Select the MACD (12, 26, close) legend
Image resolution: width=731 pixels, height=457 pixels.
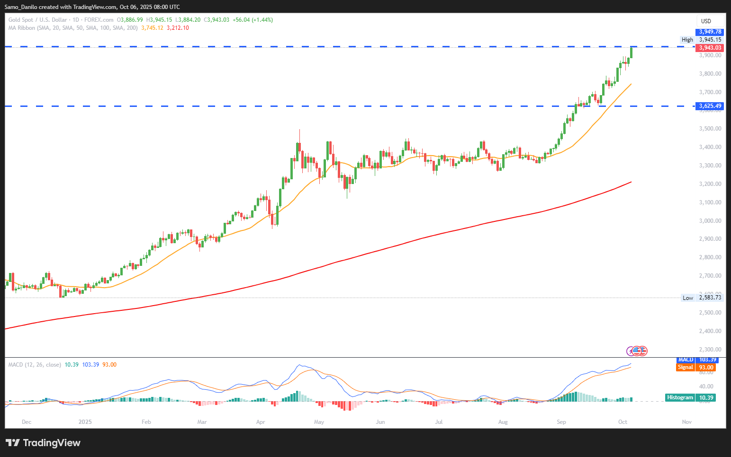[35, 365]
